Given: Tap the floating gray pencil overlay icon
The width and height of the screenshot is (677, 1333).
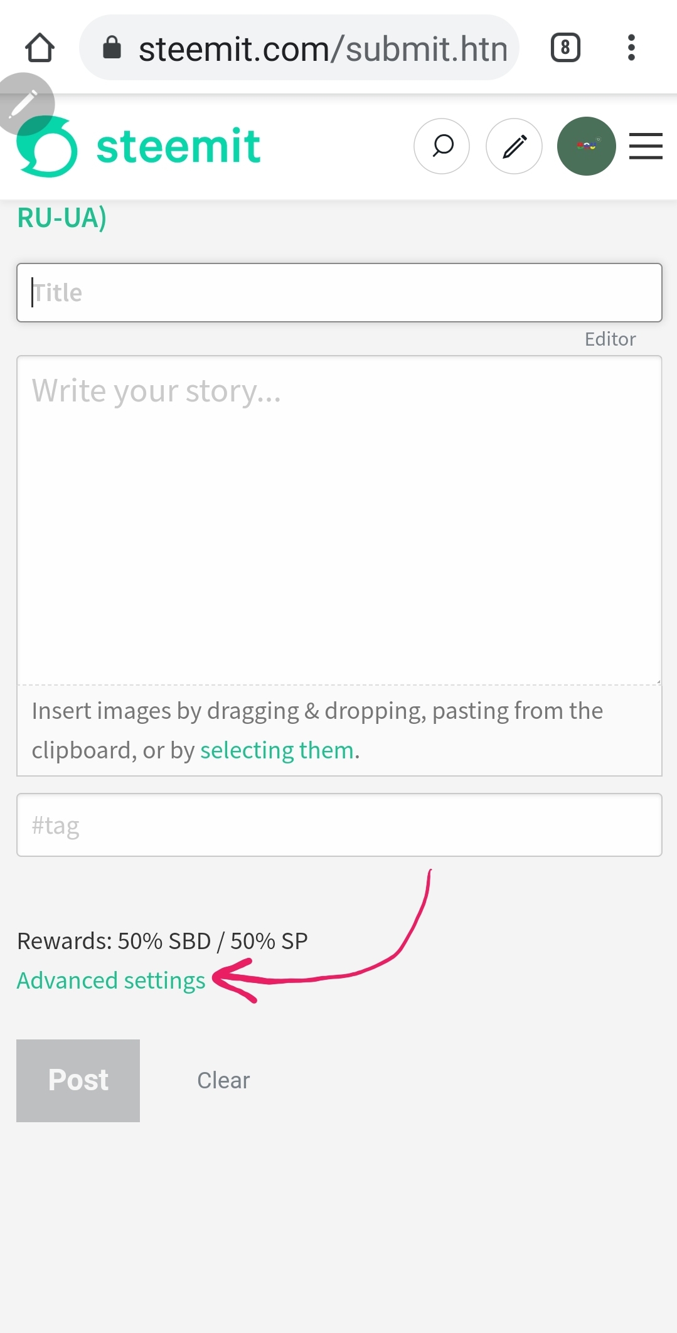Looking at the screenshot, I should click(x=24, y=104).
